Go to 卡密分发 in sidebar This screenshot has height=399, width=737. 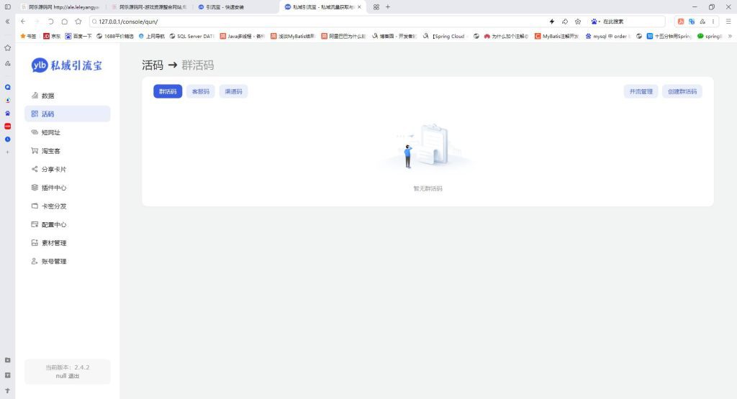pyautogui.click(x=53, y=206)
